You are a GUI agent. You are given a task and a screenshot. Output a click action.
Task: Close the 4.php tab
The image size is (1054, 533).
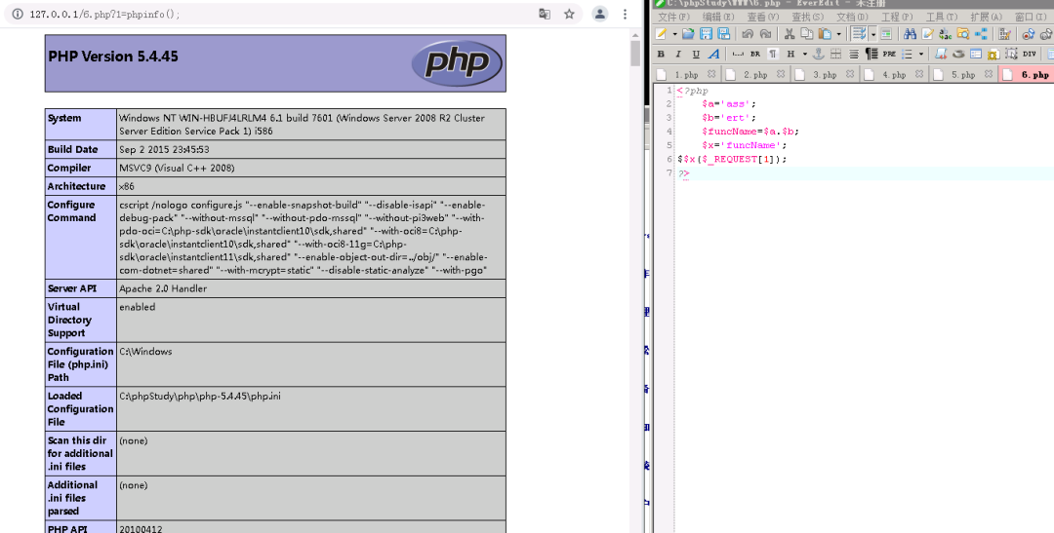919,74
